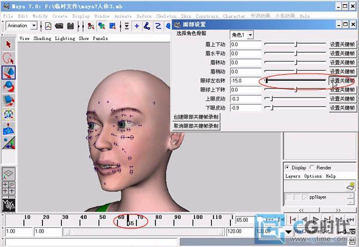The height and width of the screenshot is (247, 359).
Task: Toggle visibility box of pp1layer
Action: (x=288, y=197)
